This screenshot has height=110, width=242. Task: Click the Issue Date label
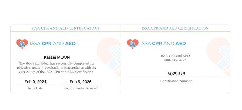pyautogui.click(x=35, y=88)
